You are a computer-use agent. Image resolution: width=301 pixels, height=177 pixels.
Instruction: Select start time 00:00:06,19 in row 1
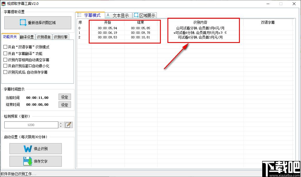pyautogui.click(x=107, y=33)
